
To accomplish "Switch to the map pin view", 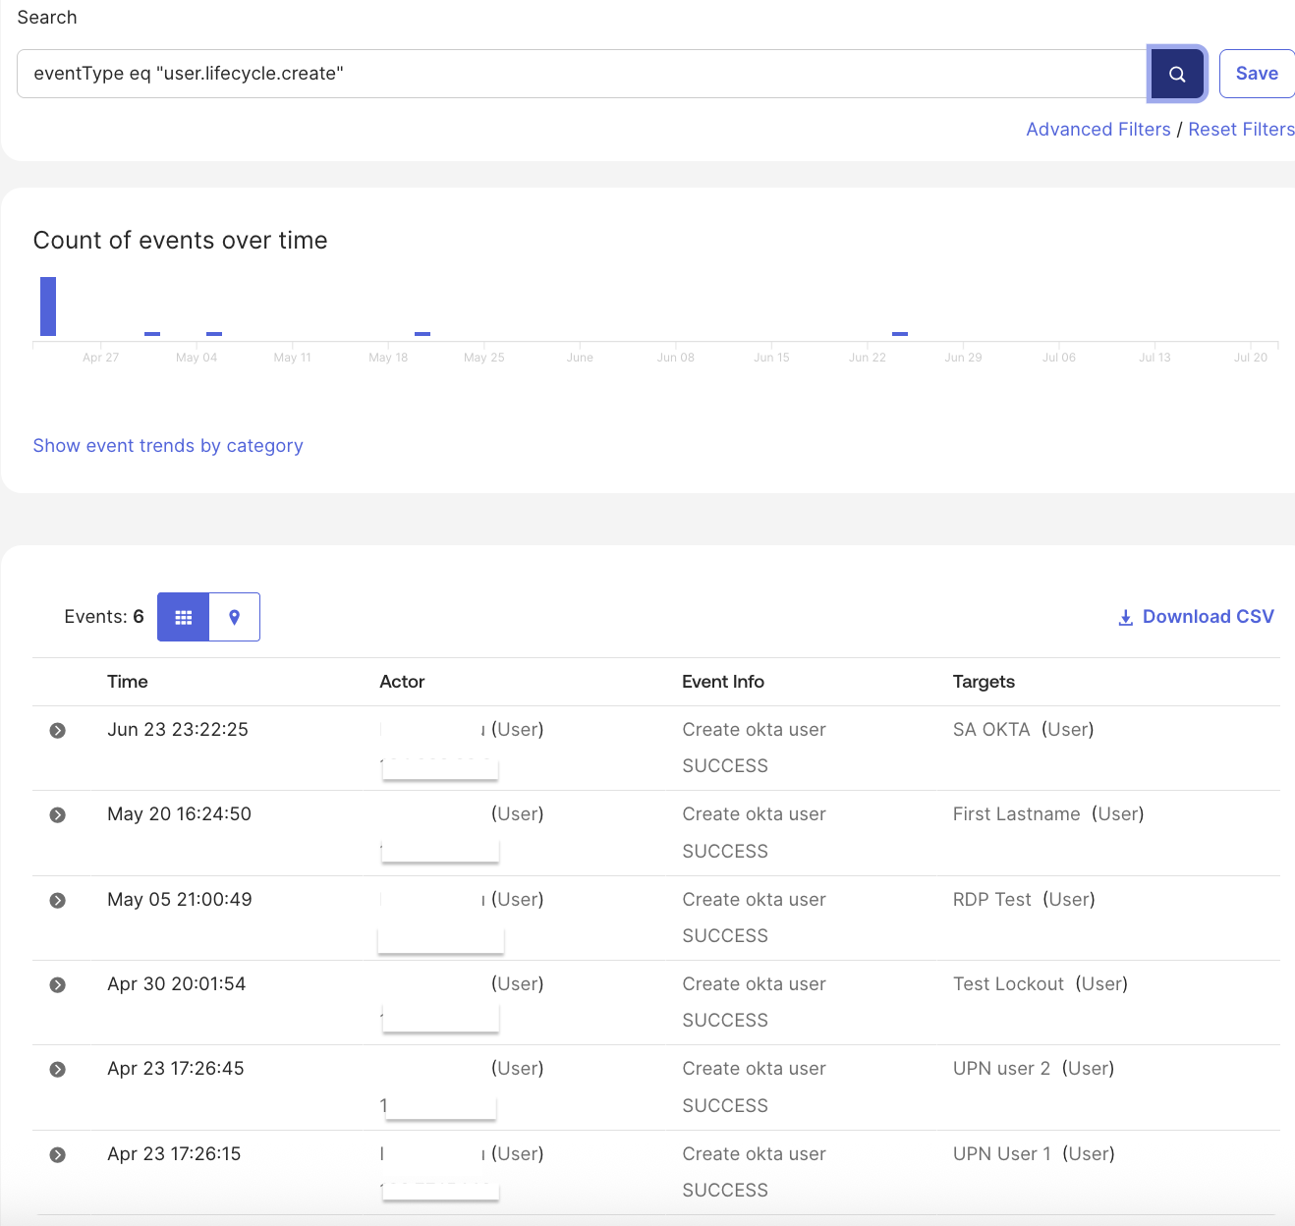I will pos(235,617).
